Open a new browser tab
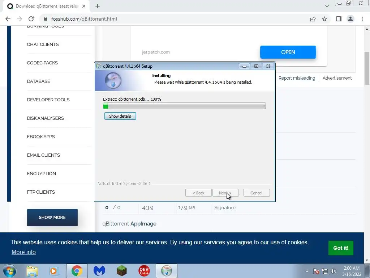Image resolution: width=370 pixels, height=278 pixels. (98, 6)
